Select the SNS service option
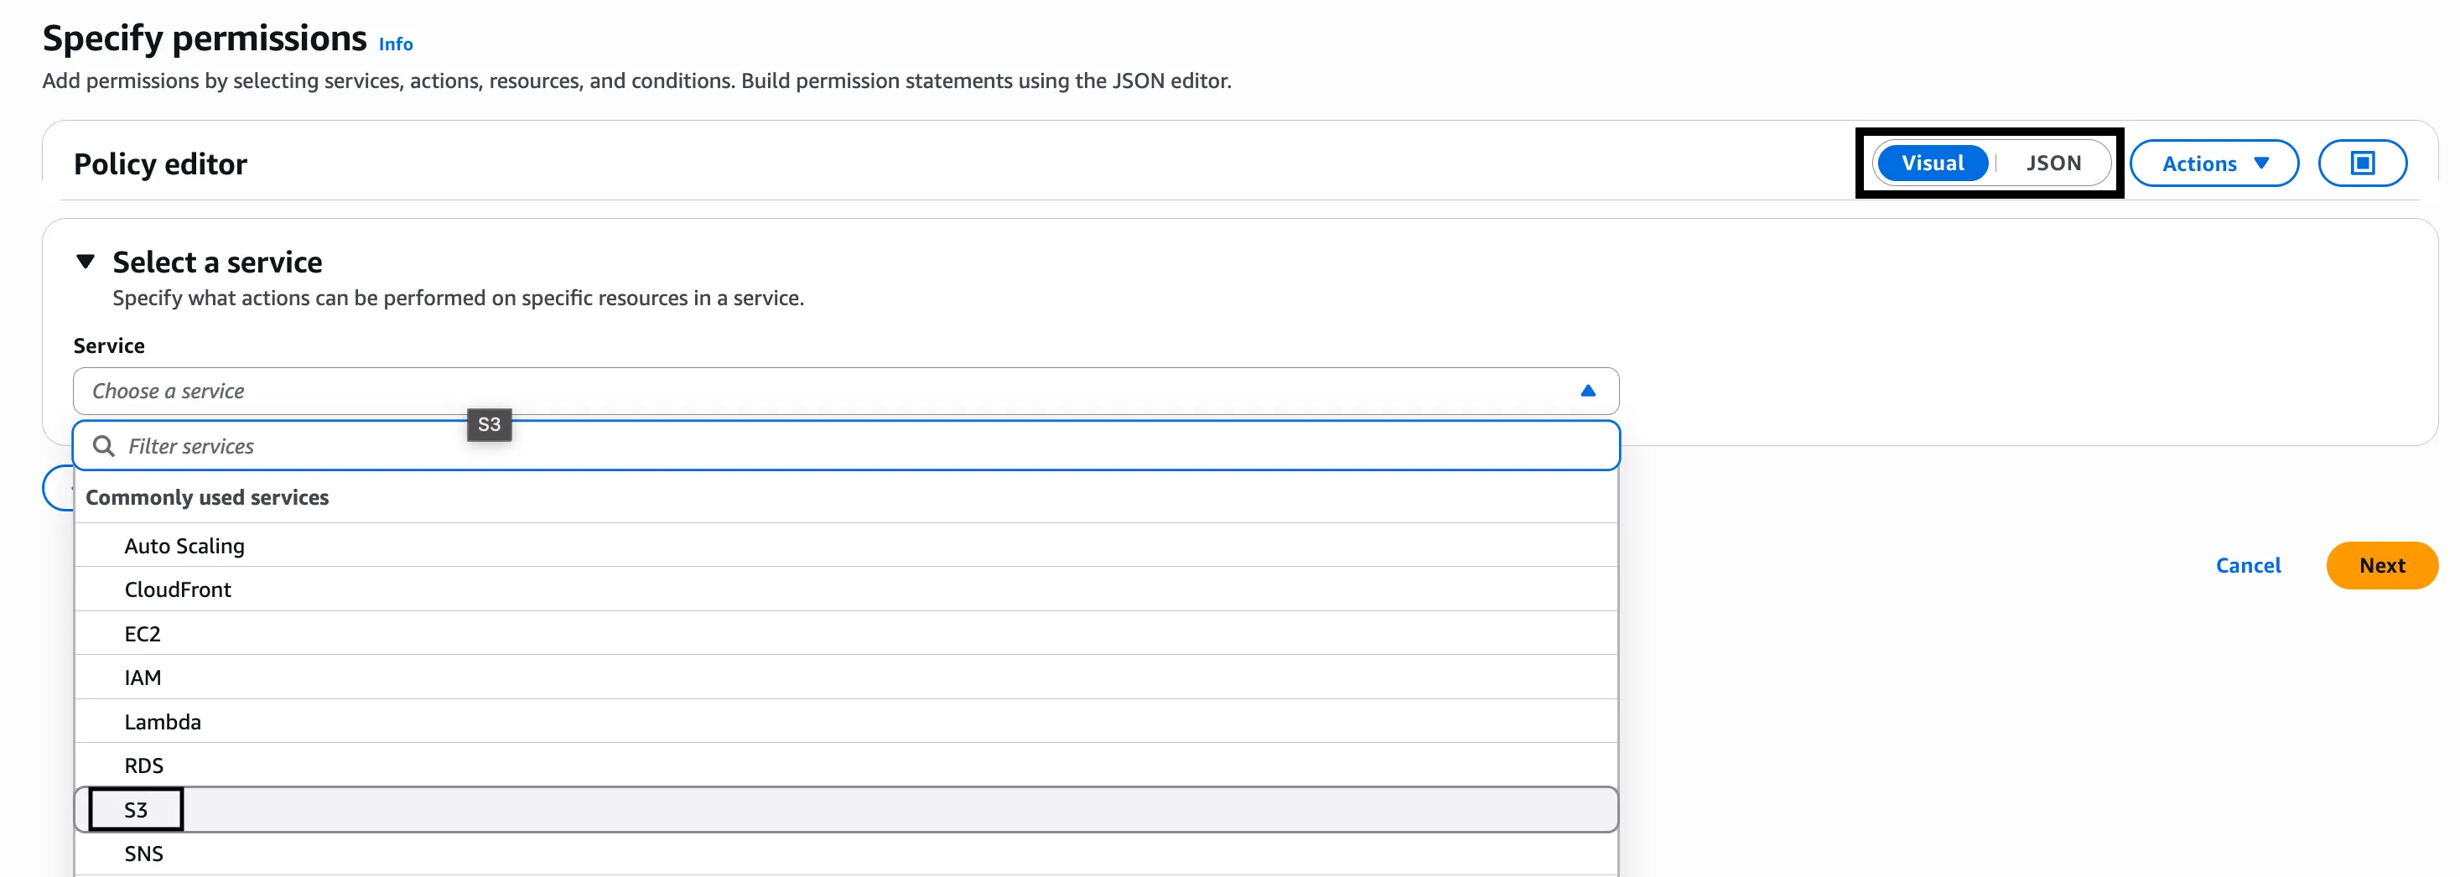 143,854
